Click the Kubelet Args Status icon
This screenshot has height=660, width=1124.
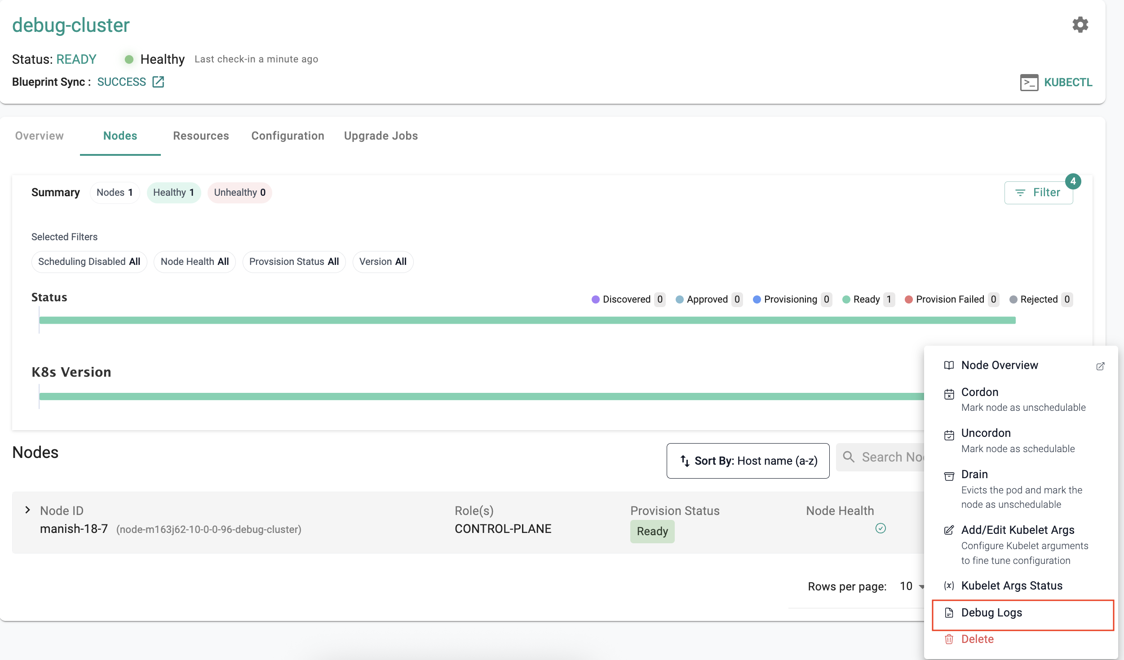pyautogui.click(x=949, y=585)
